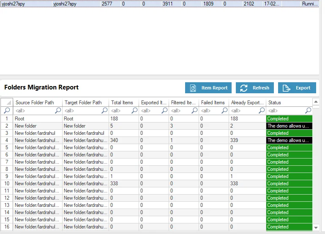Click scroll down arrow of the report grid
325x234 pixels.
point(316,228)
